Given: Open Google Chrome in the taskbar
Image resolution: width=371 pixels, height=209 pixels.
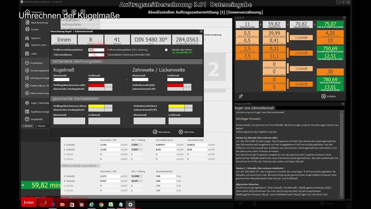Looking at the screenshot, I should point(101,205).
